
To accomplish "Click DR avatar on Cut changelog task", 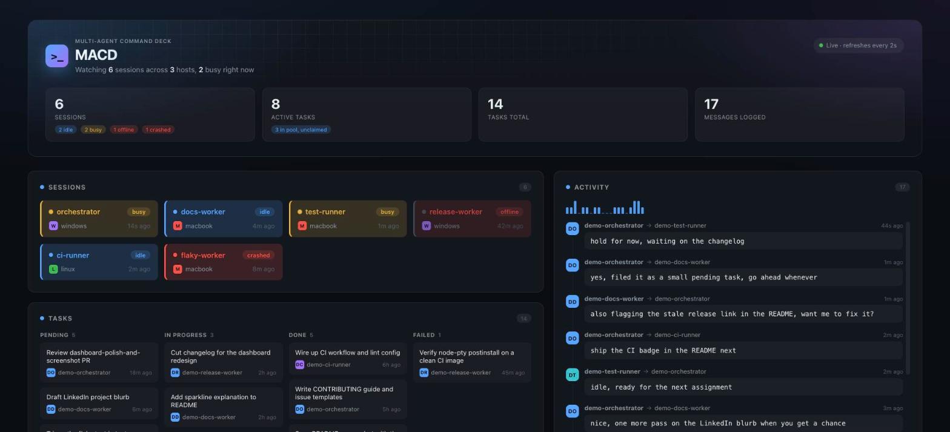I will pos(175,373).
